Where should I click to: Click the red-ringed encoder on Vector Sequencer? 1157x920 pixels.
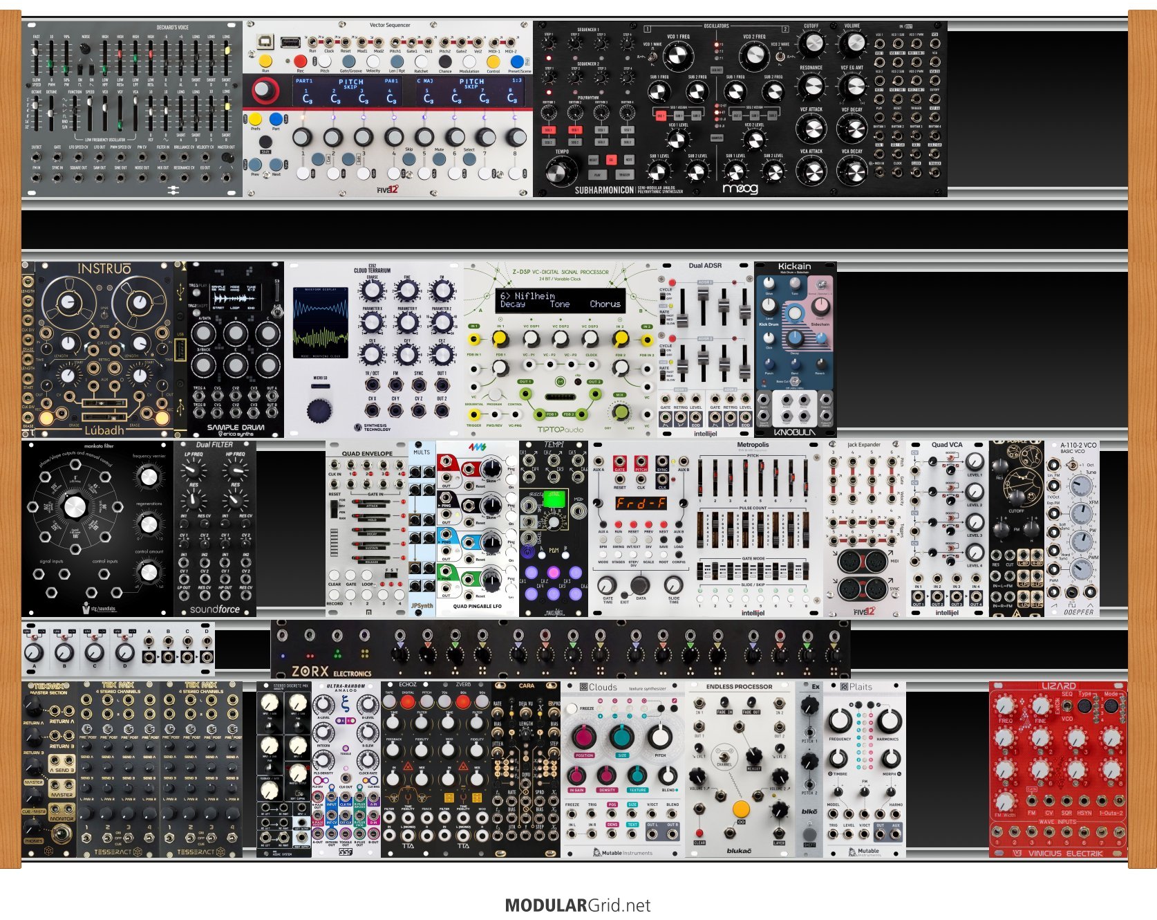pyautogui.click(x=266, y=91)
